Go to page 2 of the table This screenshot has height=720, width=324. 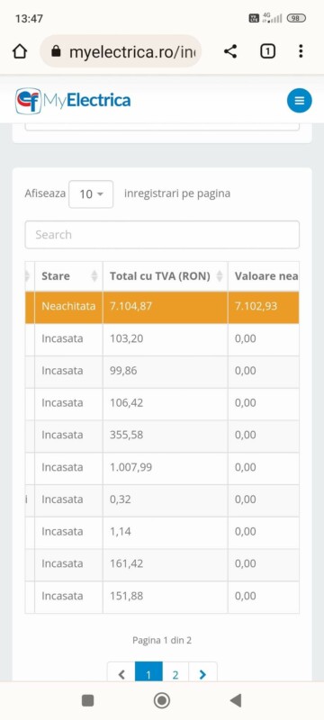tap(175, 674)
